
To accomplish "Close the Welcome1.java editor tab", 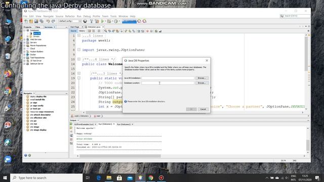I will tap(103, 27).
